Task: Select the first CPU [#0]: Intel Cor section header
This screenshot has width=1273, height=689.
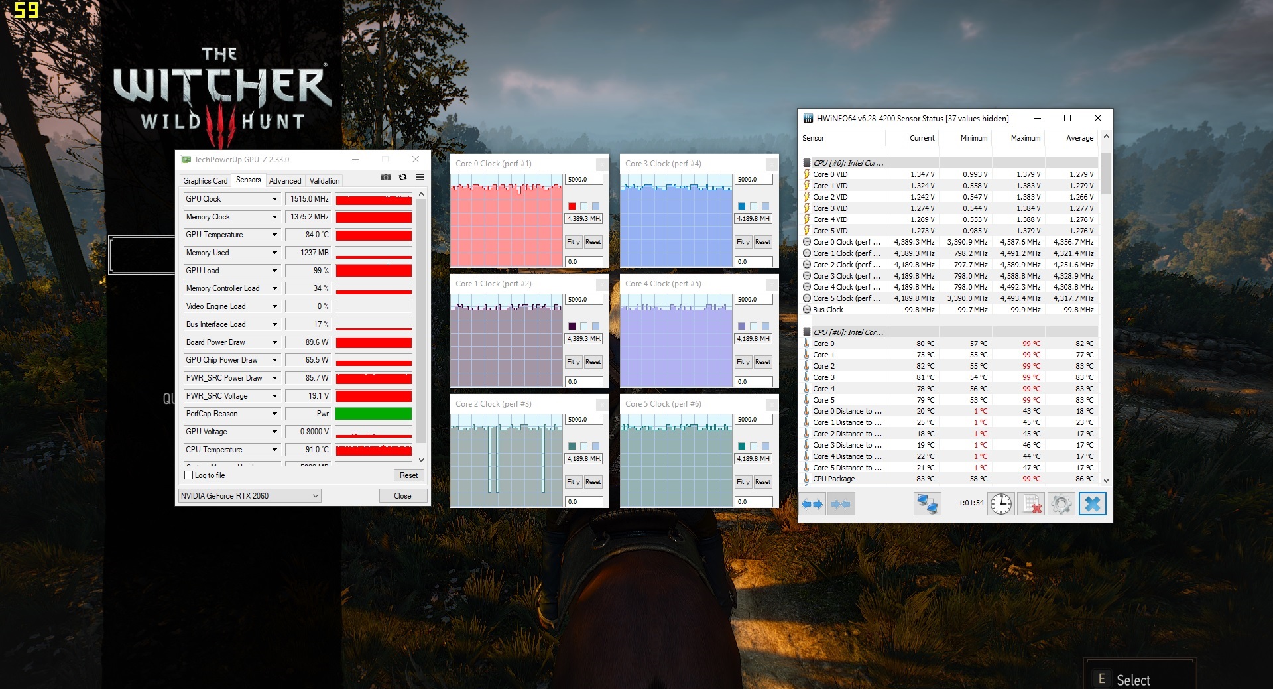Action: click(949, 163)
